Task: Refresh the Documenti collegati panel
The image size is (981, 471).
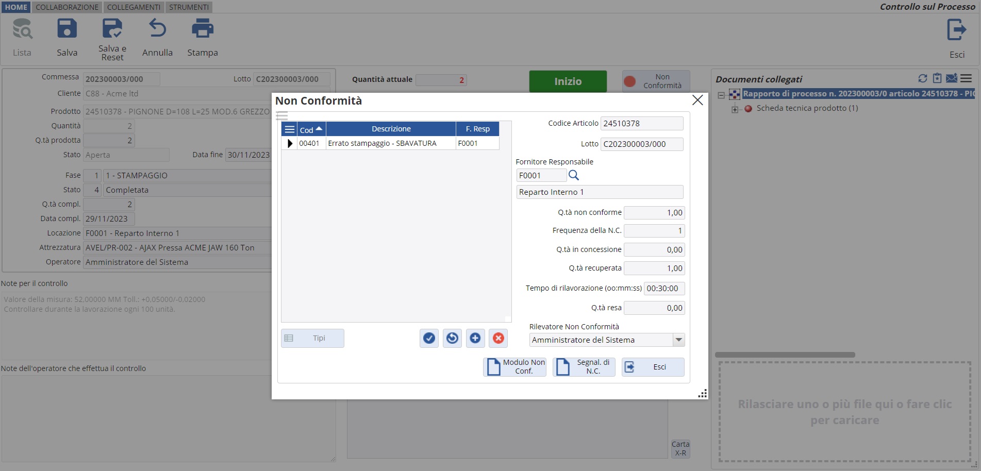Action: [x=923, y=78]
